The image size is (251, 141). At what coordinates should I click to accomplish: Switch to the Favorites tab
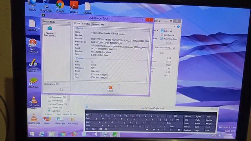coord(86,24)
